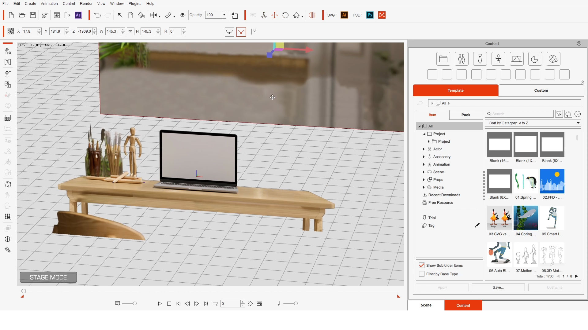Switch to the Custom tab
588x330 pixels.
pyautogui.click(x=541, y=90)
